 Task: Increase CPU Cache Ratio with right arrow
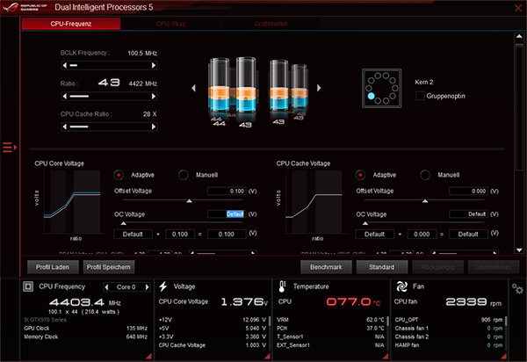[154, 127]
